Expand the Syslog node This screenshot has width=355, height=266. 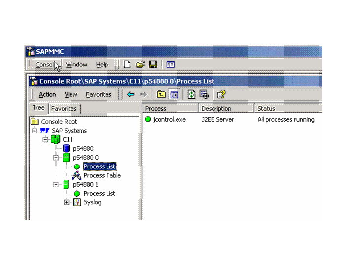point(67,202)
